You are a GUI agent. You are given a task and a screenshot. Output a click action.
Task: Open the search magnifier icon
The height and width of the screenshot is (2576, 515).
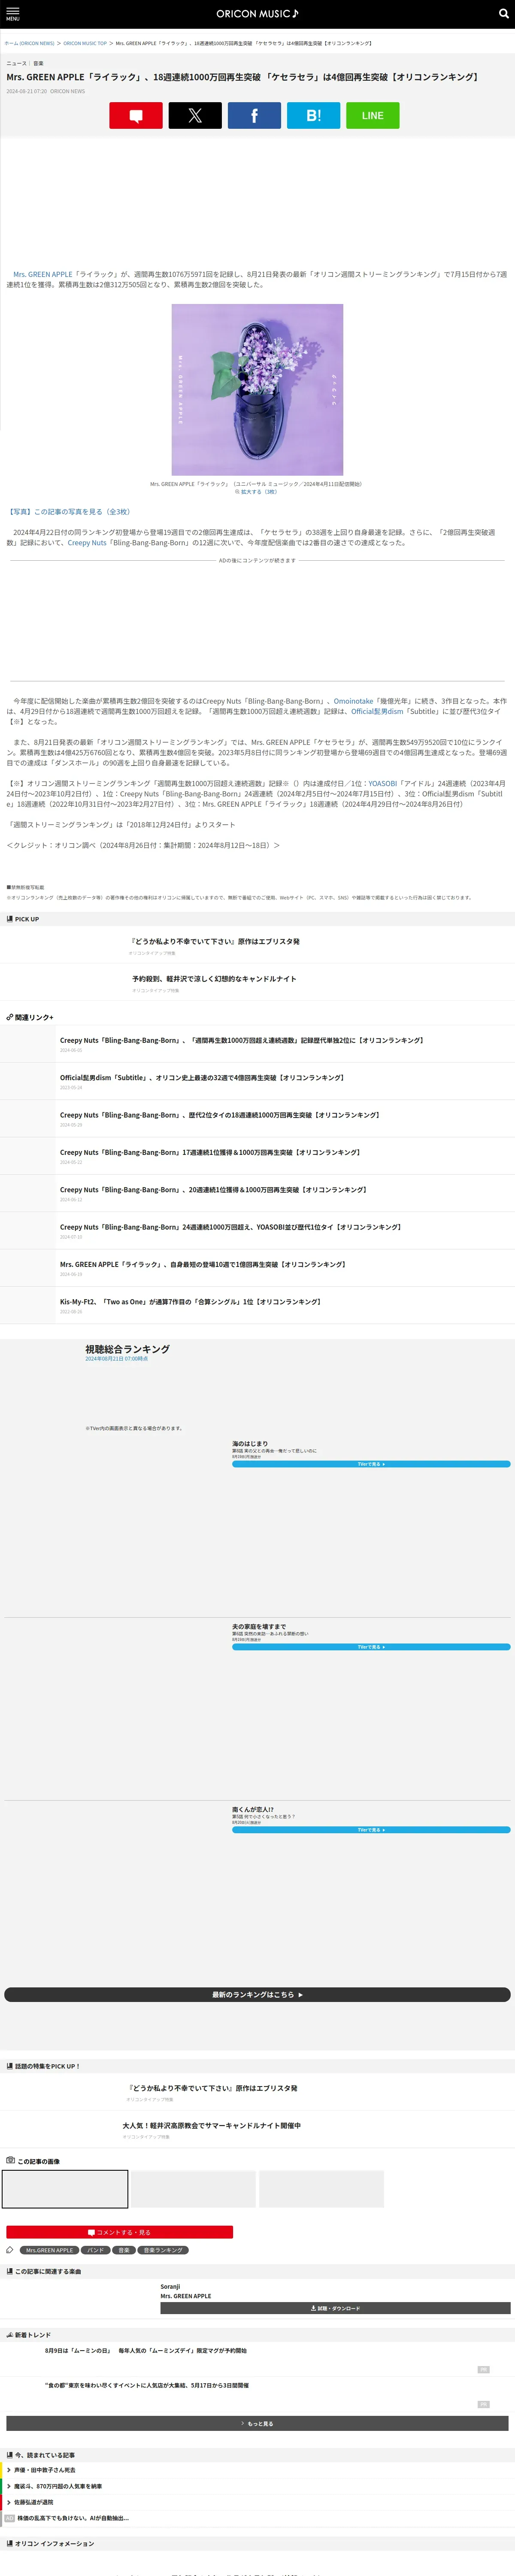[x=503, y=14]
